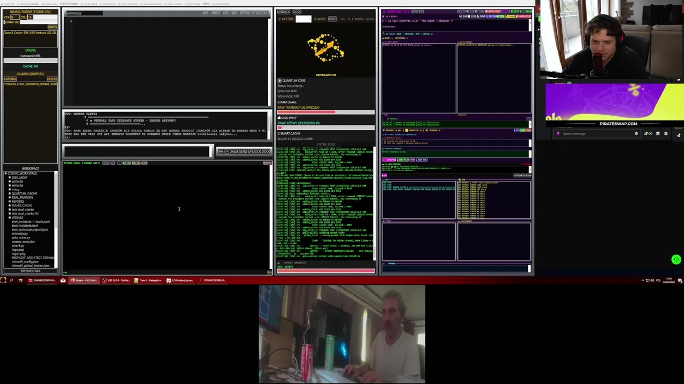684x384 pixels.
Task: Toggle the ACKTRIX checkbox
Action: 280,19
